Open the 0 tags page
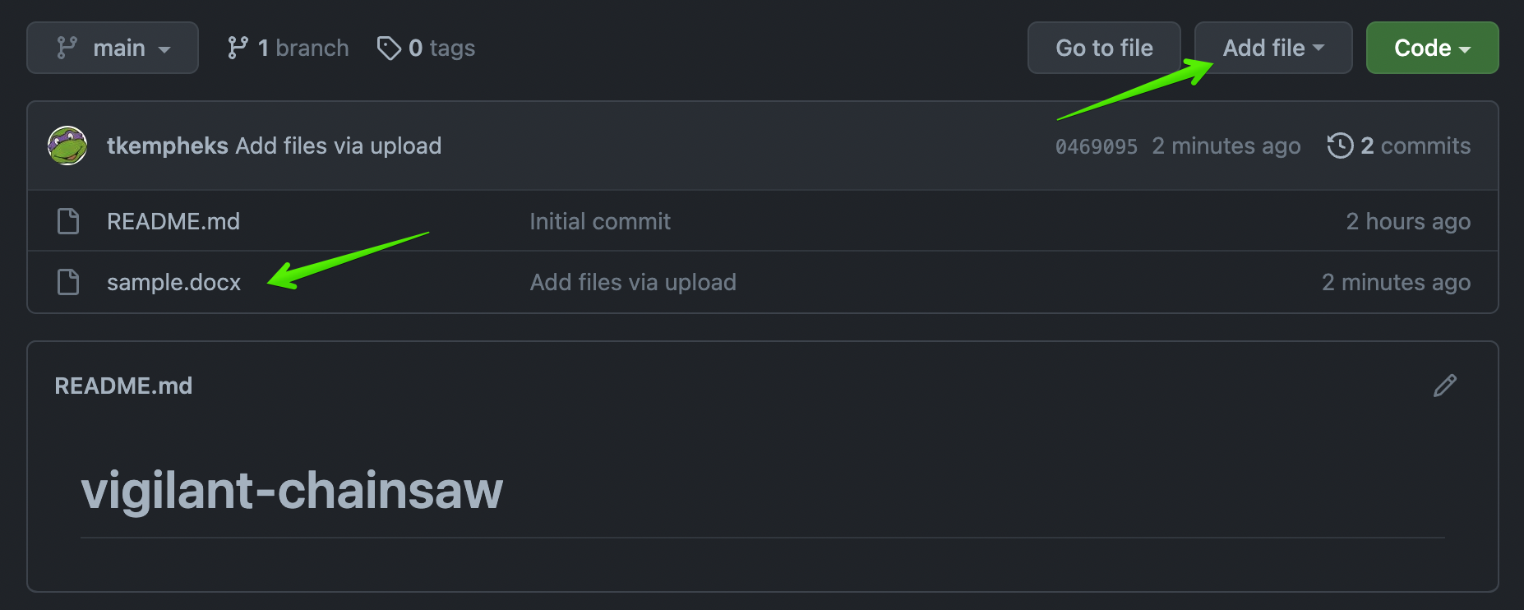This screenshot has height=610, width=1524. 425,48
